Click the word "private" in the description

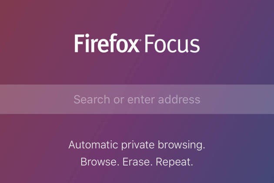138,146
